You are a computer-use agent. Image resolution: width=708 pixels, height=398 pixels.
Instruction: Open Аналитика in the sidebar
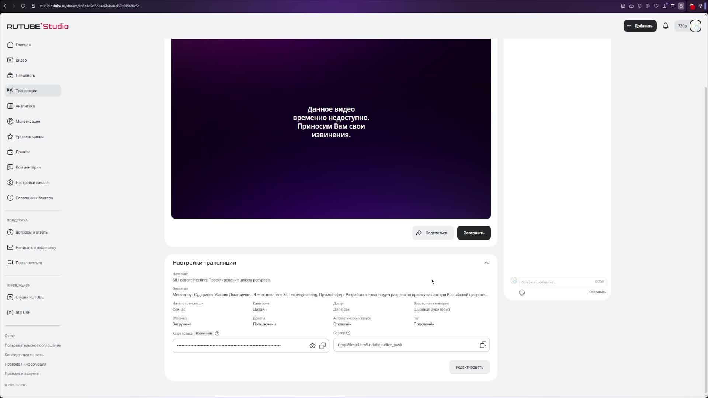pyautogui.click(x=25, y=106)
